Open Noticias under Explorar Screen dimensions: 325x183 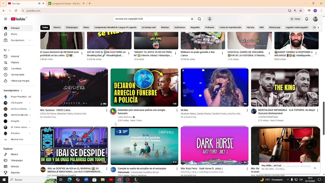pyautogui.click(x=15, y=166)
